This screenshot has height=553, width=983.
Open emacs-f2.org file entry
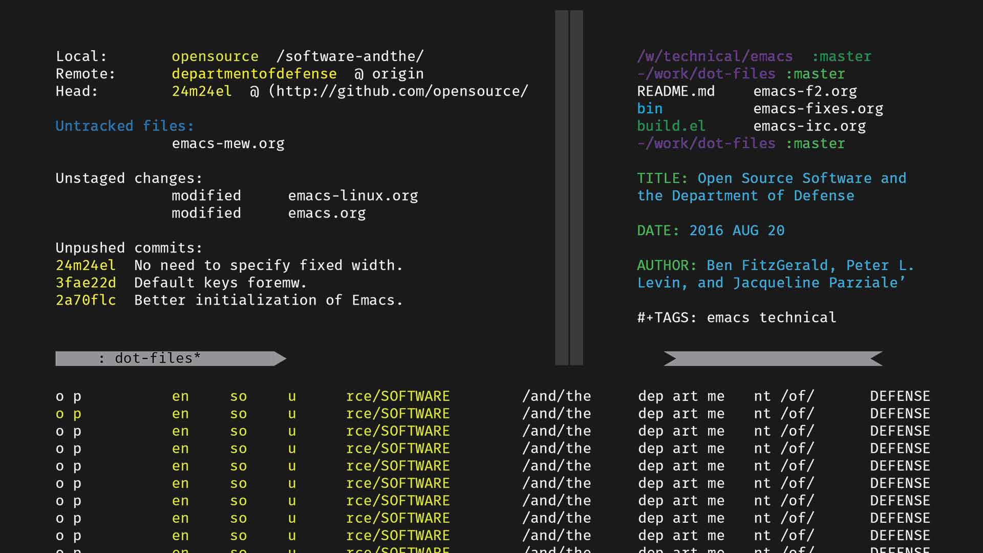tap(805, 92)
